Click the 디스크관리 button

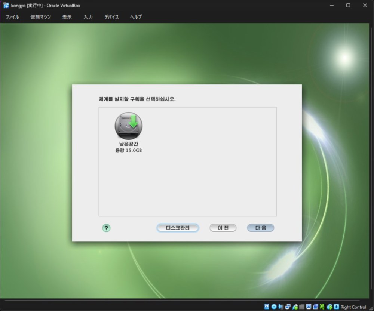[x=178, y=228]
